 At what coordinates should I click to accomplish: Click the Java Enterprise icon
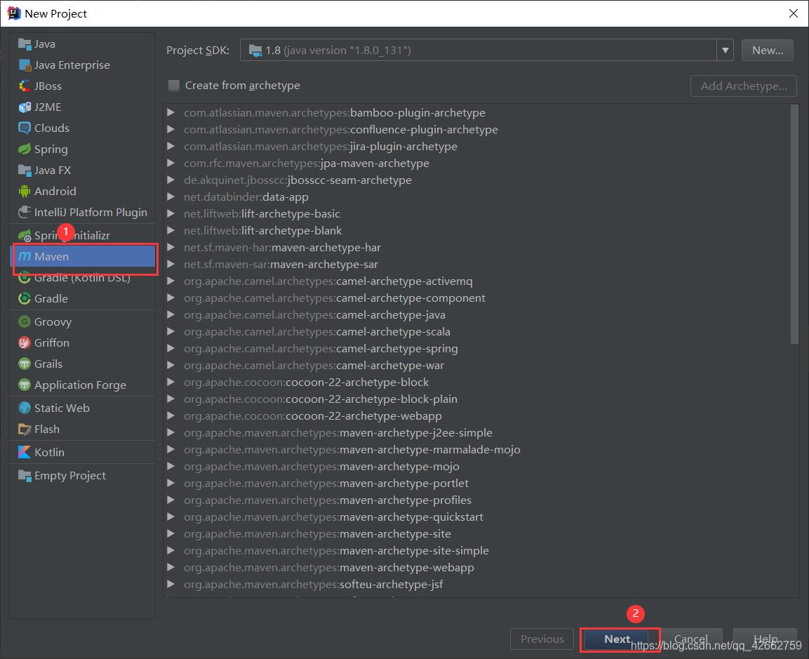(x=25, y=65)
